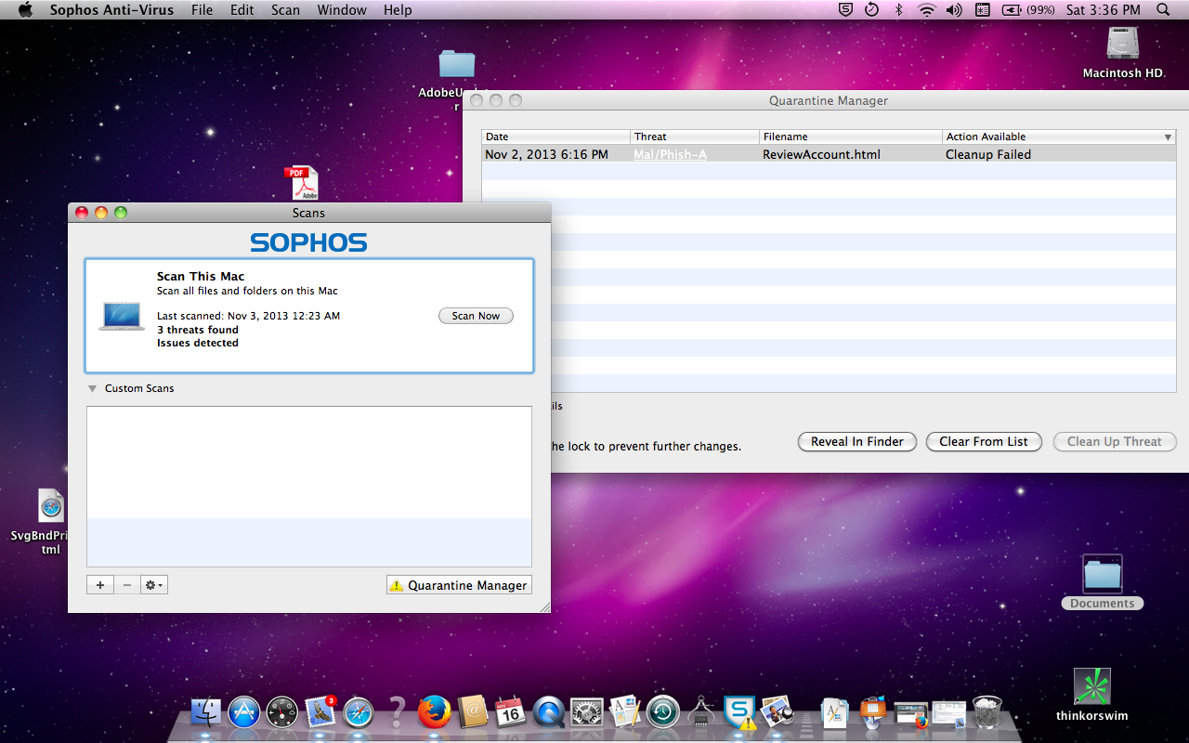Open the File menu

coord(202,10)
